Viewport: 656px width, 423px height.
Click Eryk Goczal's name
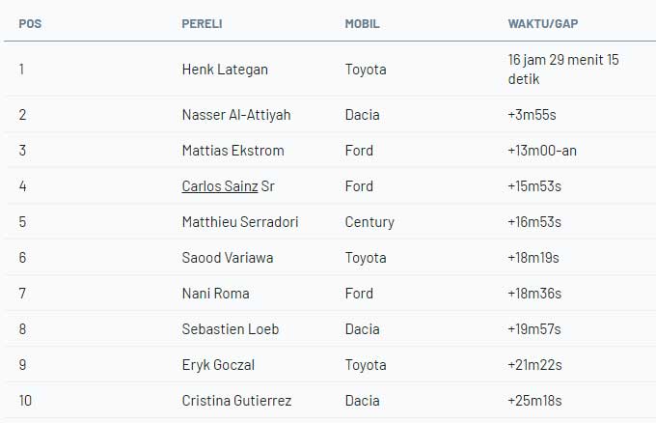tap(218, 365)
